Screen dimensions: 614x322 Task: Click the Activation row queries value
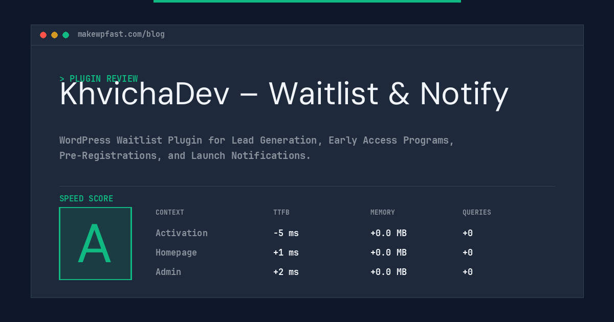[468, 233]
